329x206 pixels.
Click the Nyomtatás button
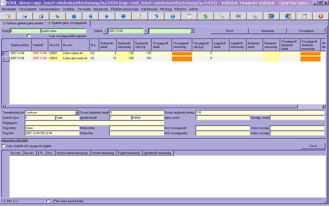[268, 31]
